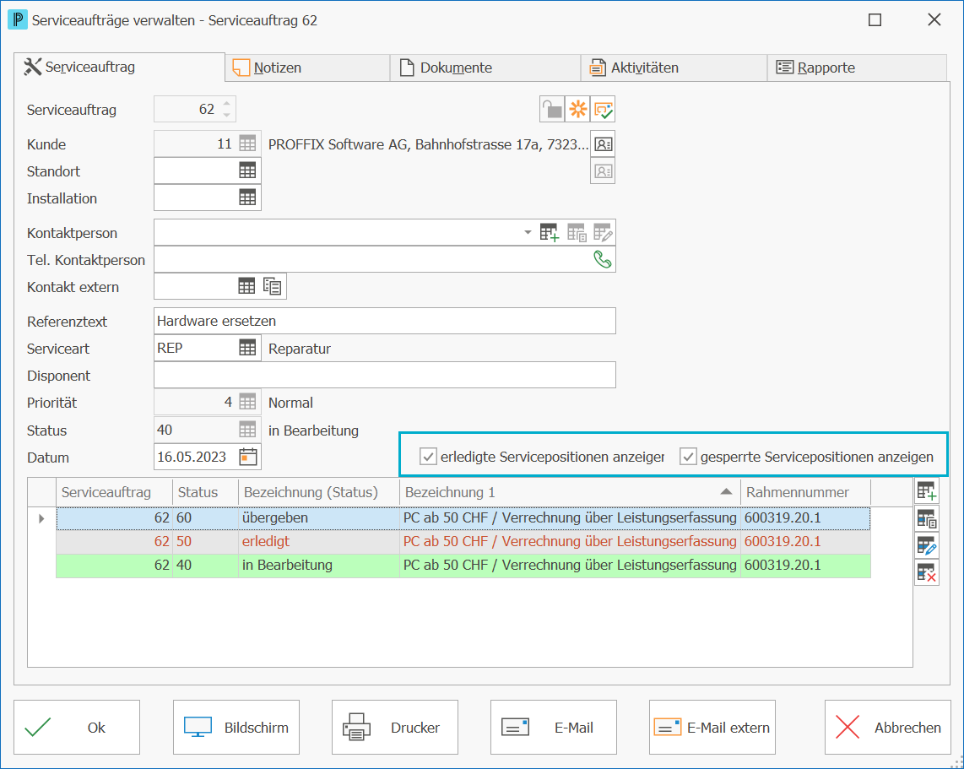Open the customer contact card icon for Kunde
The width and height of the screenshot is (964, 769).
click(x=603, y=144)
